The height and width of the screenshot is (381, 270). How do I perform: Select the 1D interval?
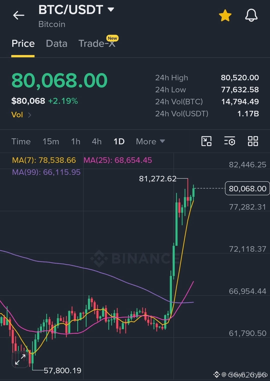(x=119, y=142)
